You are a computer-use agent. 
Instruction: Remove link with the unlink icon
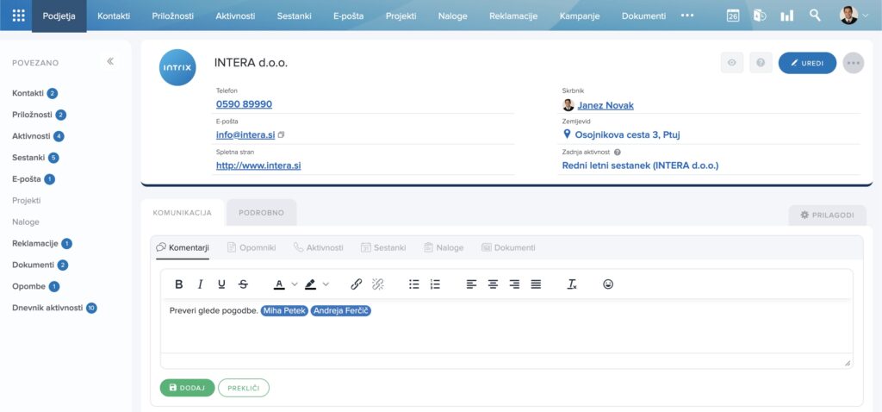click(378, 284)
